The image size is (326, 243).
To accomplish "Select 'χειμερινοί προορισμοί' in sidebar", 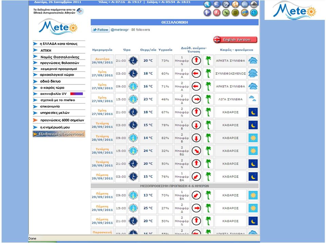I will click(59, 69).
